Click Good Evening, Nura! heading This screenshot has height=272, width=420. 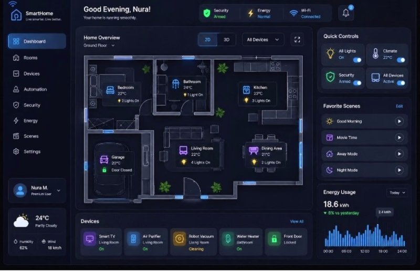coord(117,9)
